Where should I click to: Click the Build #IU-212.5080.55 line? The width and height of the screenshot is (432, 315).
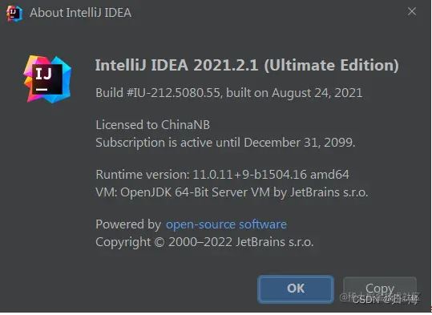[x=228, y=93]
